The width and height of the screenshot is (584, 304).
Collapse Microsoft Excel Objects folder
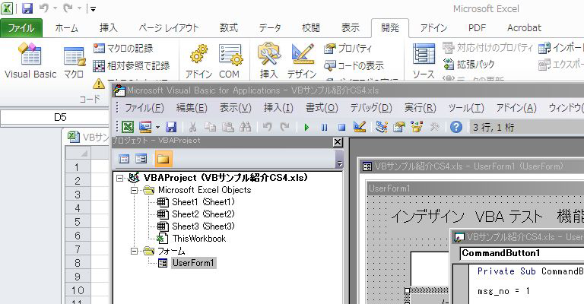tap(134, 190)
